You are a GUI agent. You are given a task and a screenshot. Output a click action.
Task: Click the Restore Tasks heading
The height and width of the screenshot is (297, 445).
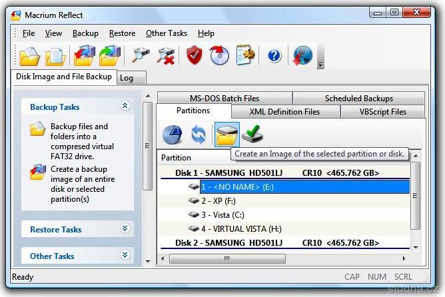click(56, 230)
